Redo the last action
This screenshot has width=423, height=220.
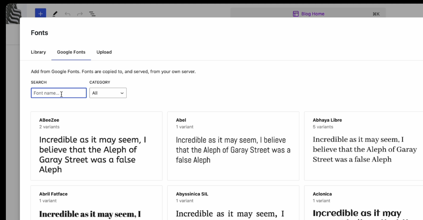pyautogui.click(x=79, y=14)
